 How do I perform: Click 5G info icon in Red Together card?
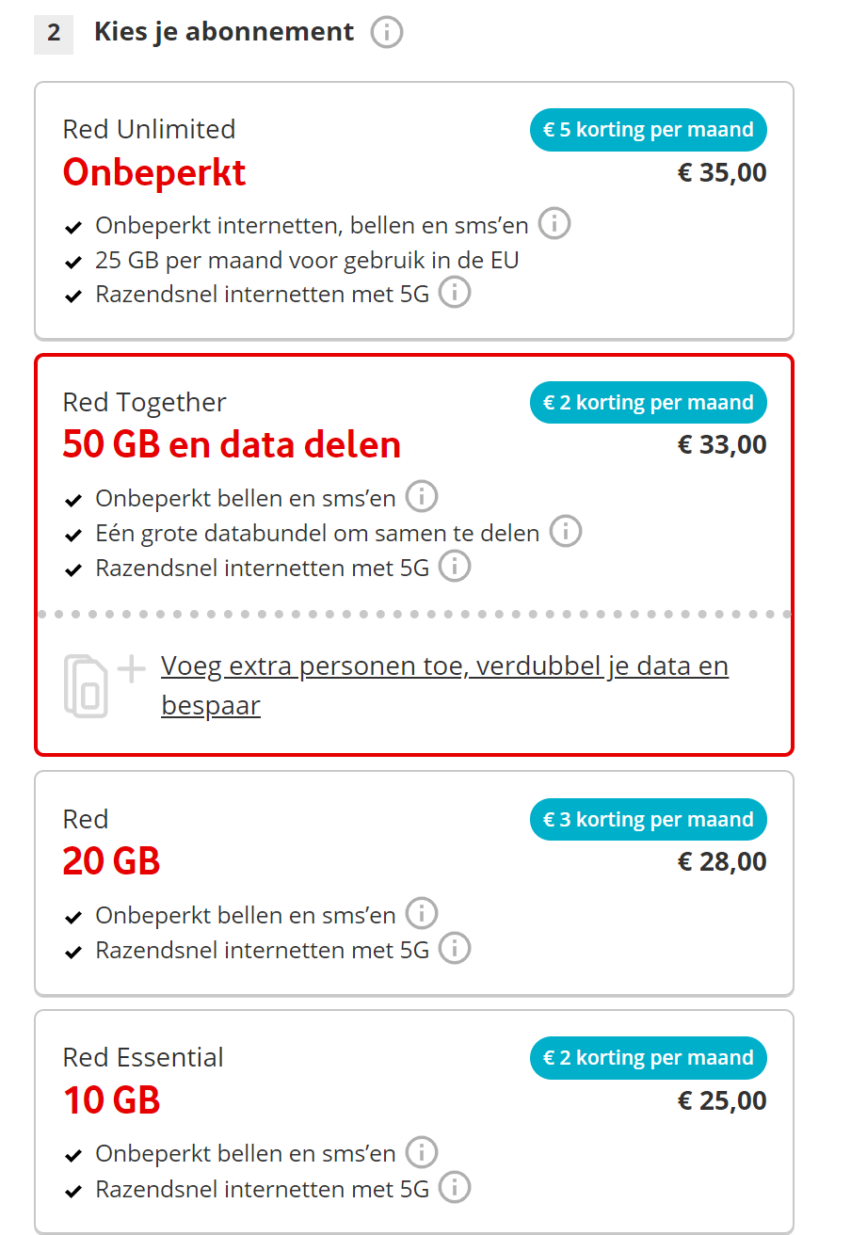click(455, 567)
